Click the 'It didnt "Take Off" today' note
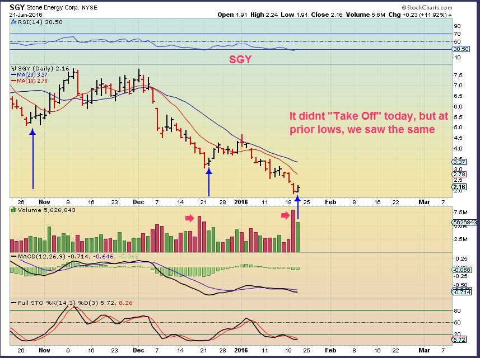Viewport: 480px width, 358px height. point(369,123)
